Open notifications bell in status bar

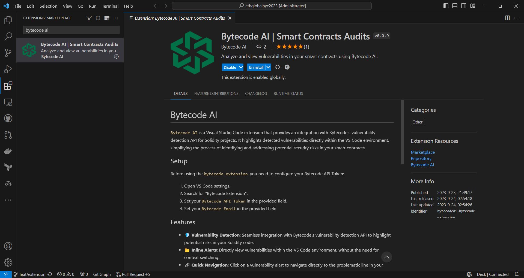coord(517,274)
